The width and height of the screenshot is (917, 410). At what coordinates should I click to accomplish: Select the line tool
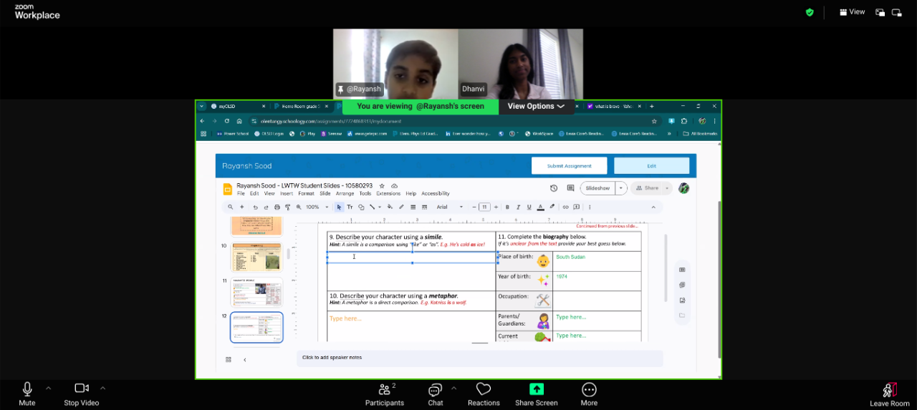[373, 207]
